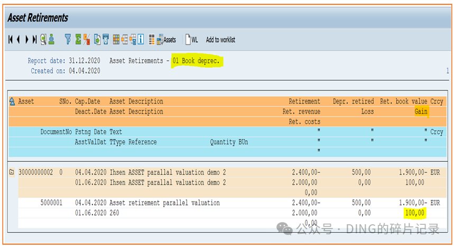Image resolution: width=454 pixels, height=247 pixels.
Task: Click the AsstValDat column header
Action: point(90,142)
